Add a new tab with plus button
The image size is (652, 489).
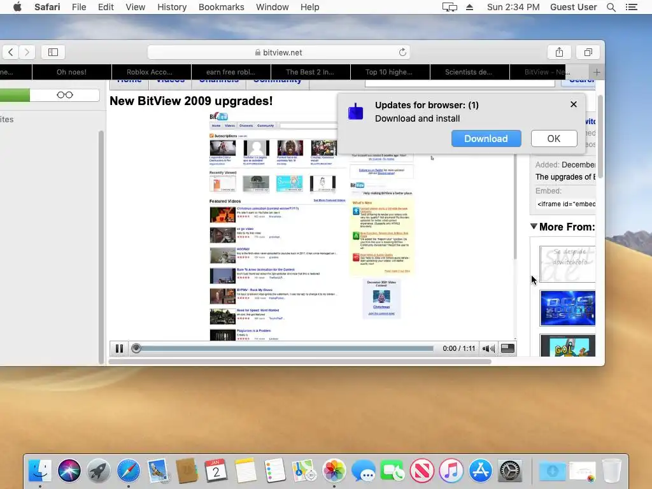[x=597, y=73]
